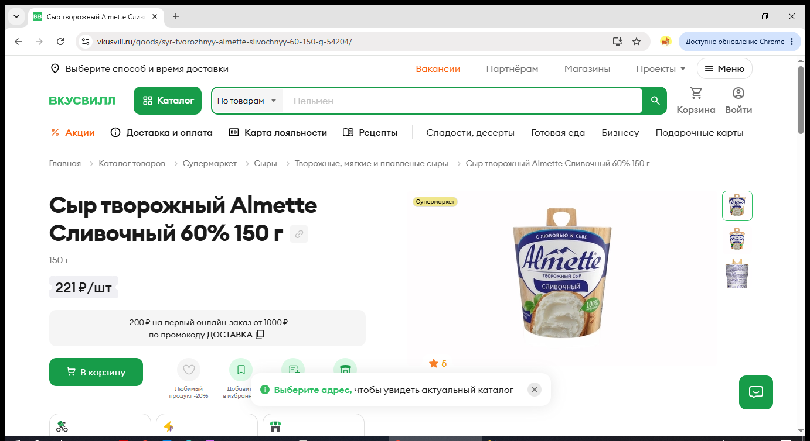Open the Вакансии link

click(x=438, y=69)
